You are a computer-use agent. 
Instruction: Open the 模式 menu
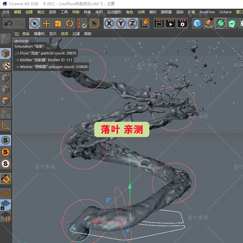coord(41,12)
